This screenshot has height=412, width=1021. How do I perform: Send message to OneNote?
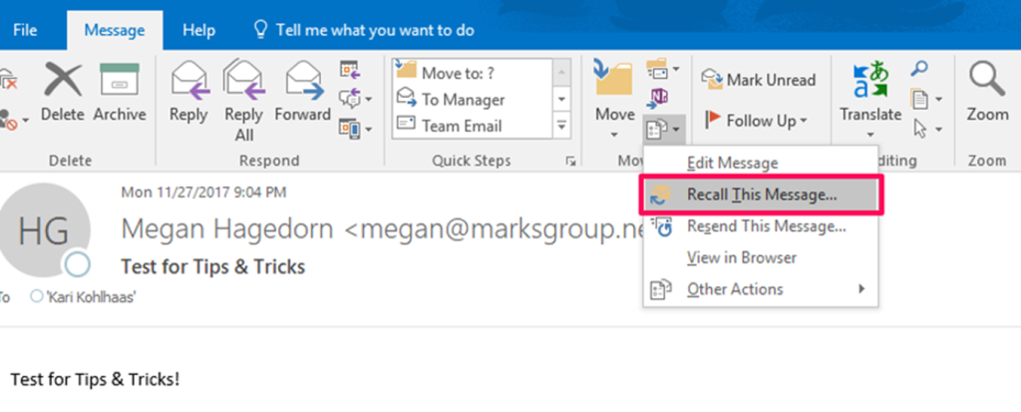pos(658,99)
